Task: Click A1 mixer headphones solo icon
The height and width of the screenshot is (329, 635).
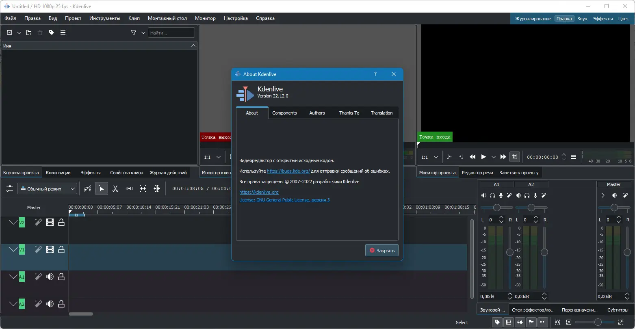Action: point(492,195)
